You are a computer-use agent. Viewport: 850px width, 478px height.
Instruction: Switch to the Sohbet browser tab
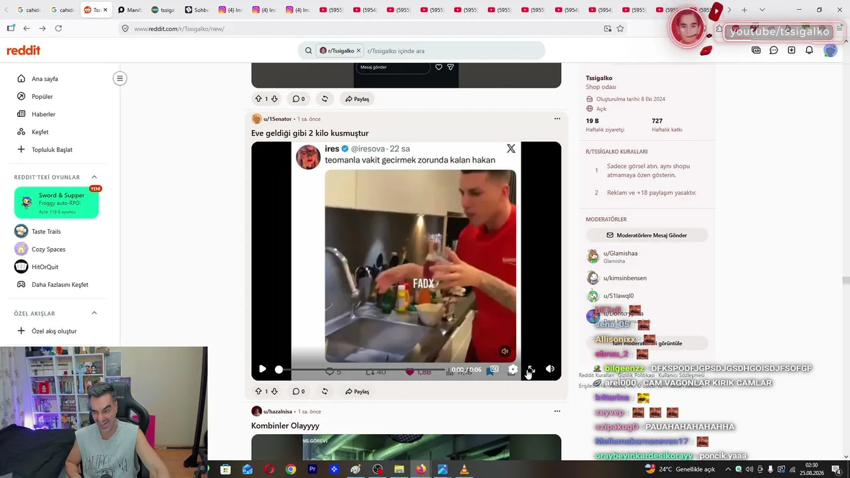click(x=197, y=10)
